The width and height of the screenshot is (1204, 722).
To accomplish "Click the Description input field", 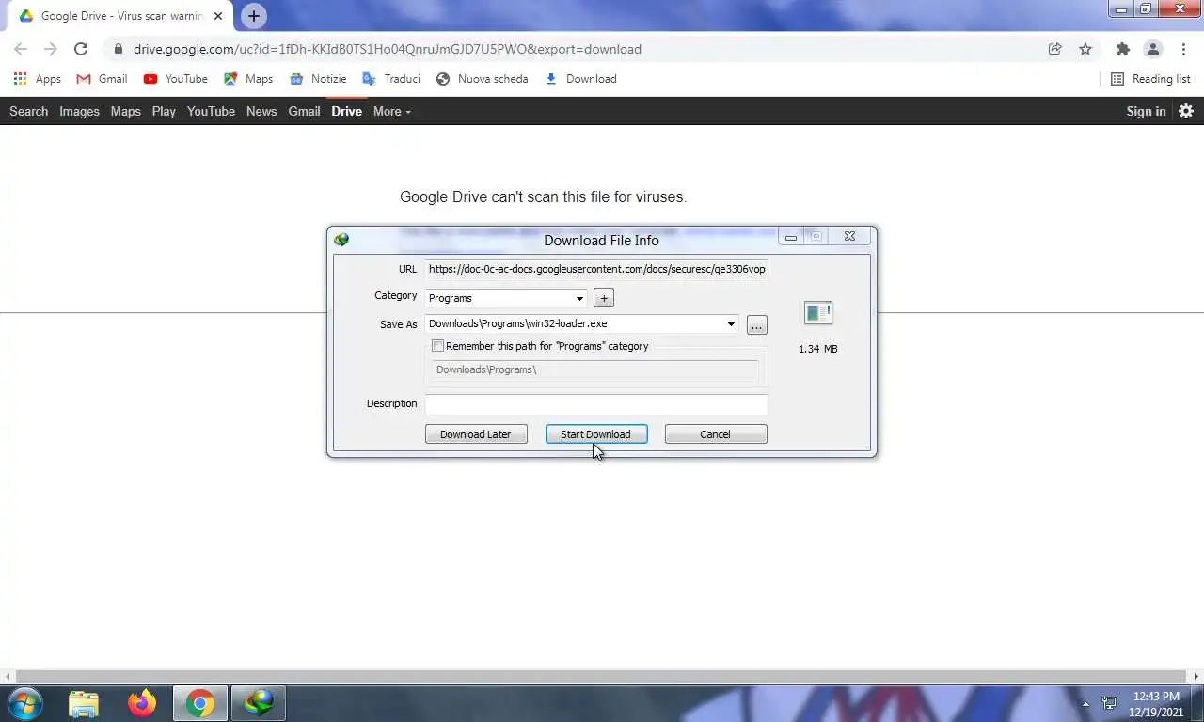I will point(596,404).
